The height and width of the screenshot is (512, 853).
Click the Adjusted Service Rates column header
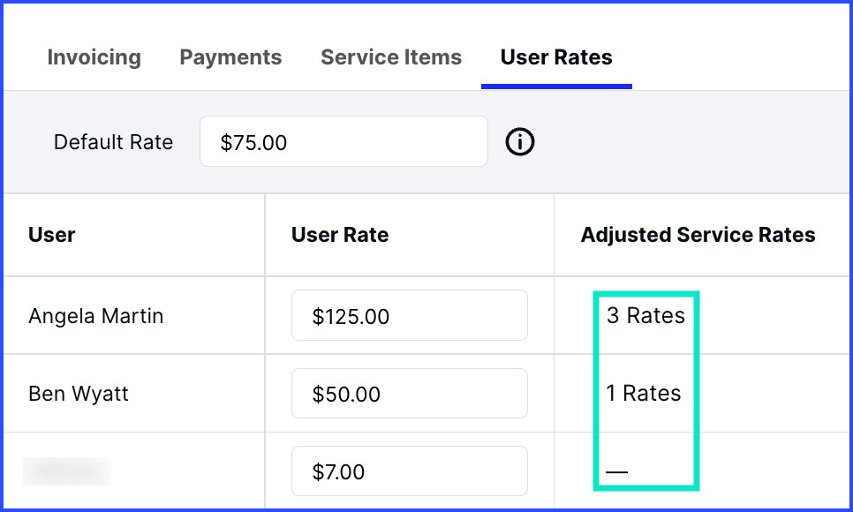(698, 235)
